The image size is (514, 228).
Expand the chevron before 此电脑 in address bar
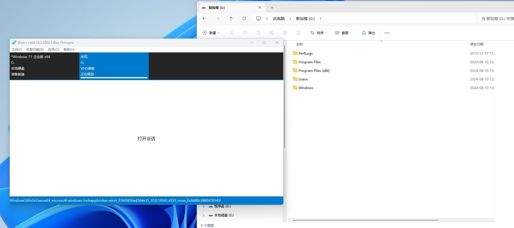point(267,19)
